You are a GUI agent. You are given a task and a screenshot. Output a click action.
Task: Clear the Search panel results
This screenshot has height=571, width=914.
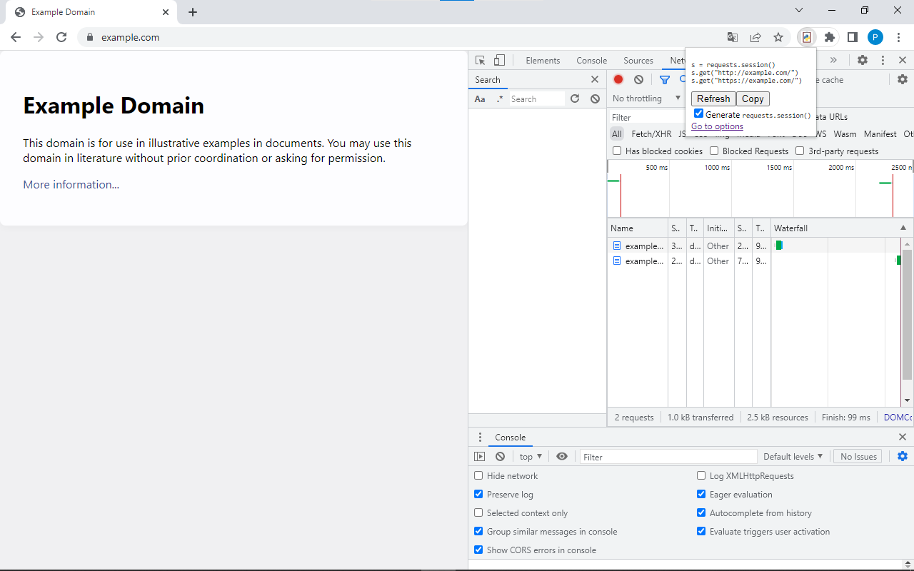pos(595,98)
